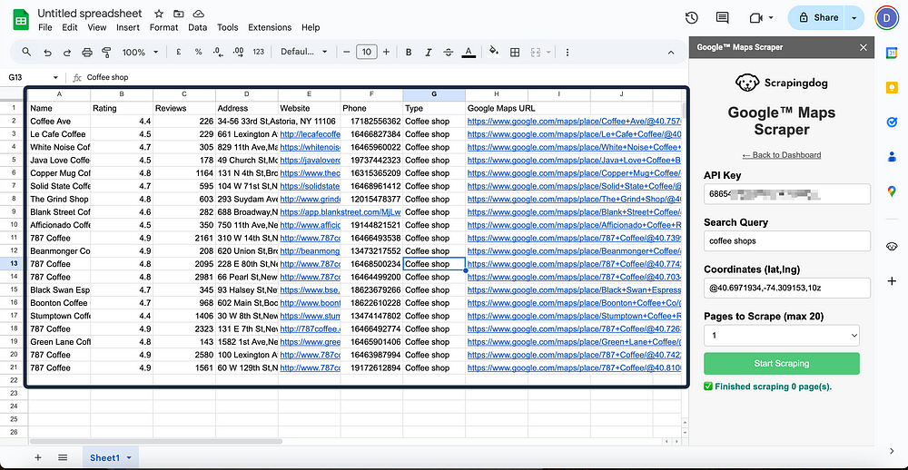The width and height of the screenshot is (908, 470).
Task: Open the Google account avatar
Action: [886, 17]
